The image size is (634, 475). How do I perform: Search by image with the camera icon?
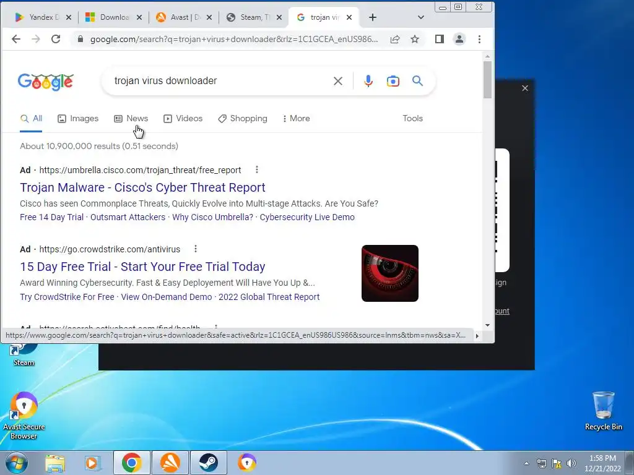[393, 81]
